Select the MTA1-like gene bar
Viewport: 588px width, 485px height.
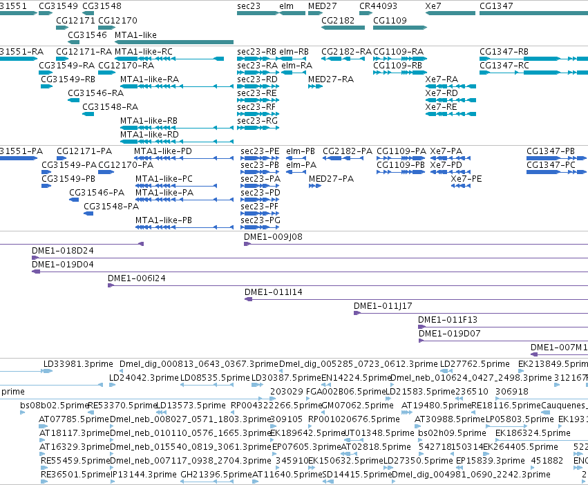point(174,42)
